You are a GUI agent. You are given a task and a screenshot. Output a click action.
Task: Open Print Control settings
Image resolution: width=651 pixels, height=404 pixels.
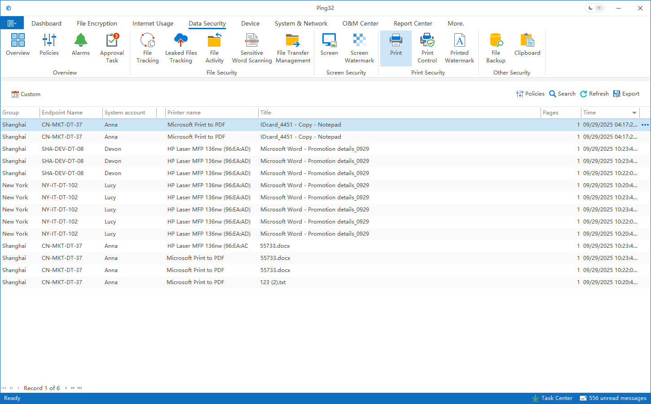tap(427, 48)
